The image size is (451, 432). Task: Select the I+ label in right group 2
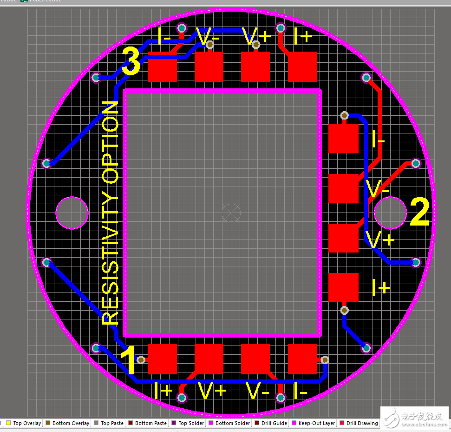[x=381, y=288]
